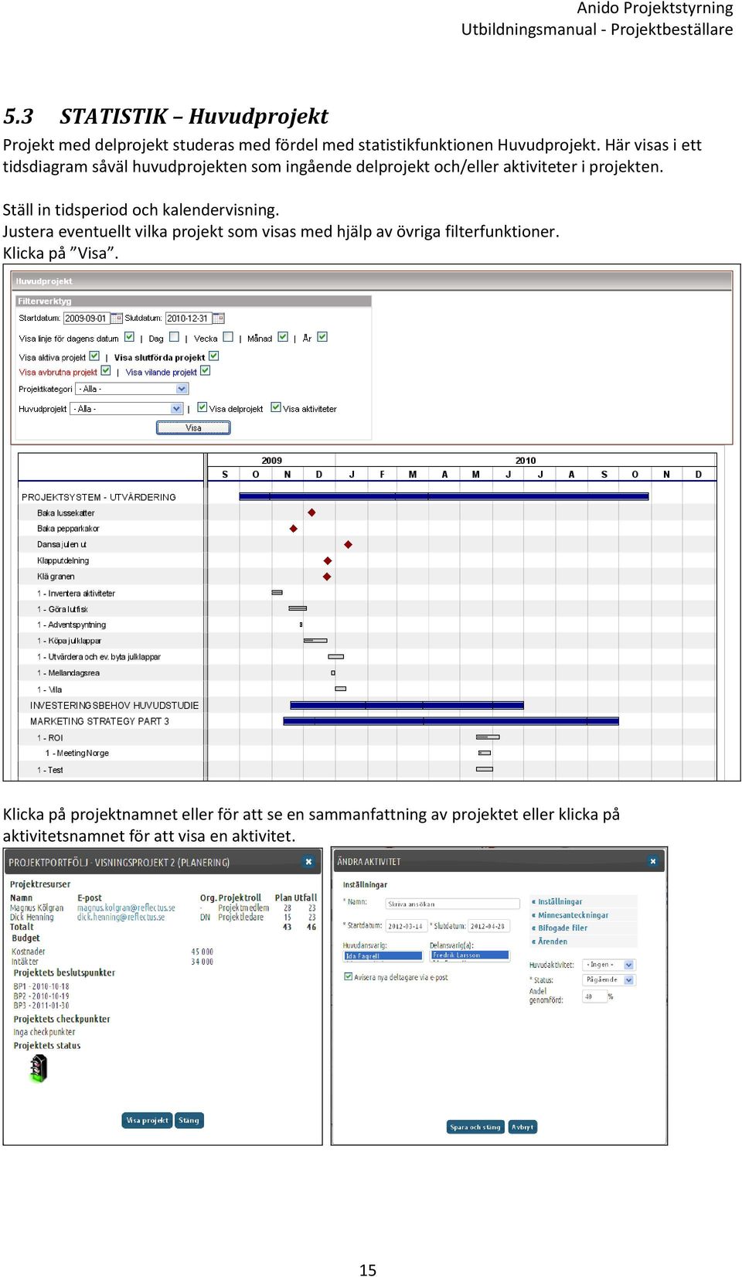This screenshot has height=1277, width=742.
Task: Click magnus.kolgran@reflectus.se email link
Action: pyautogui.click(x=126, y=908)
